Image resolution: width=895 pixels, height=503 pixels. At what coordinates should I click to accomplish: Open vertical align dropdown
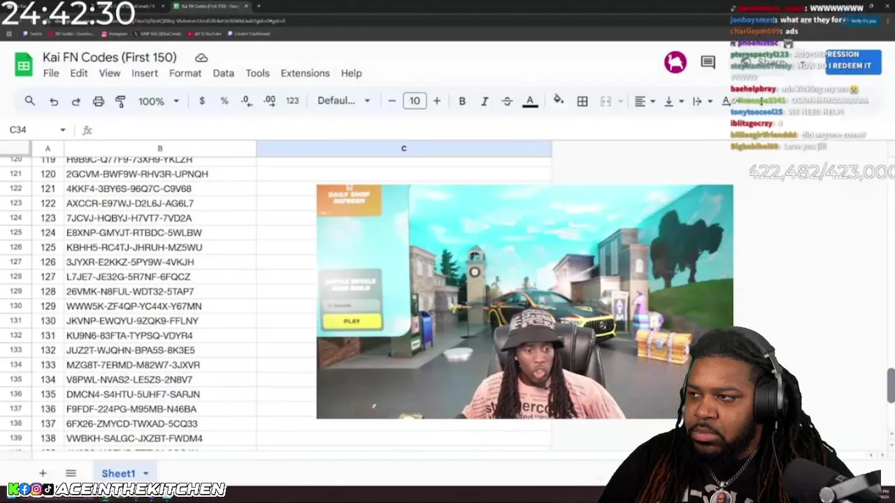coord(673,101)
